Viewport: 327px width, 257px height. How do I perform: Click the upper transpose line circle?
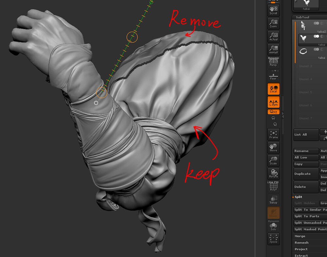point(132,37)
